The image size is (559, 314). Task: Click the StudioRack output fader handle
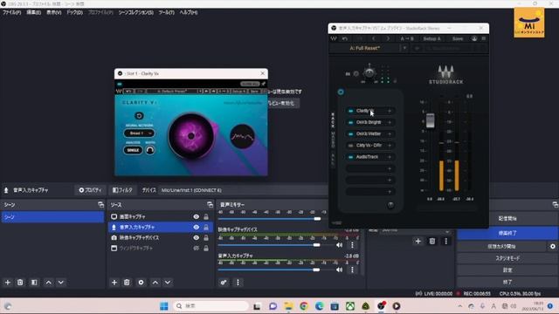pos(431,120)
